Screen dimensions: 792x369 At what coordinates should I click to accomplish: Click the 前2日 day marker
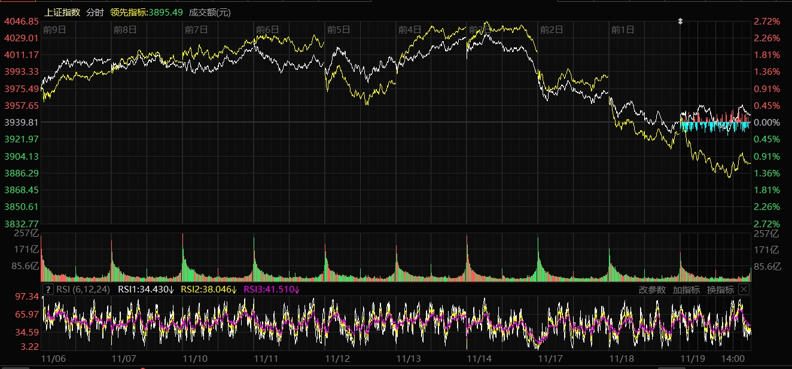tap(551, 29)
